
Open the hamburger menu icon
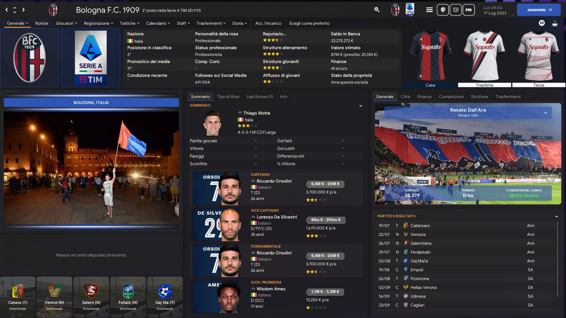pos(429,9)
